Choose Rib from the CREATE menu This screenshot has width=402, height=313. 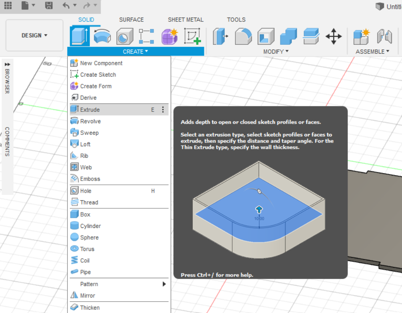[x=119, y=155]
